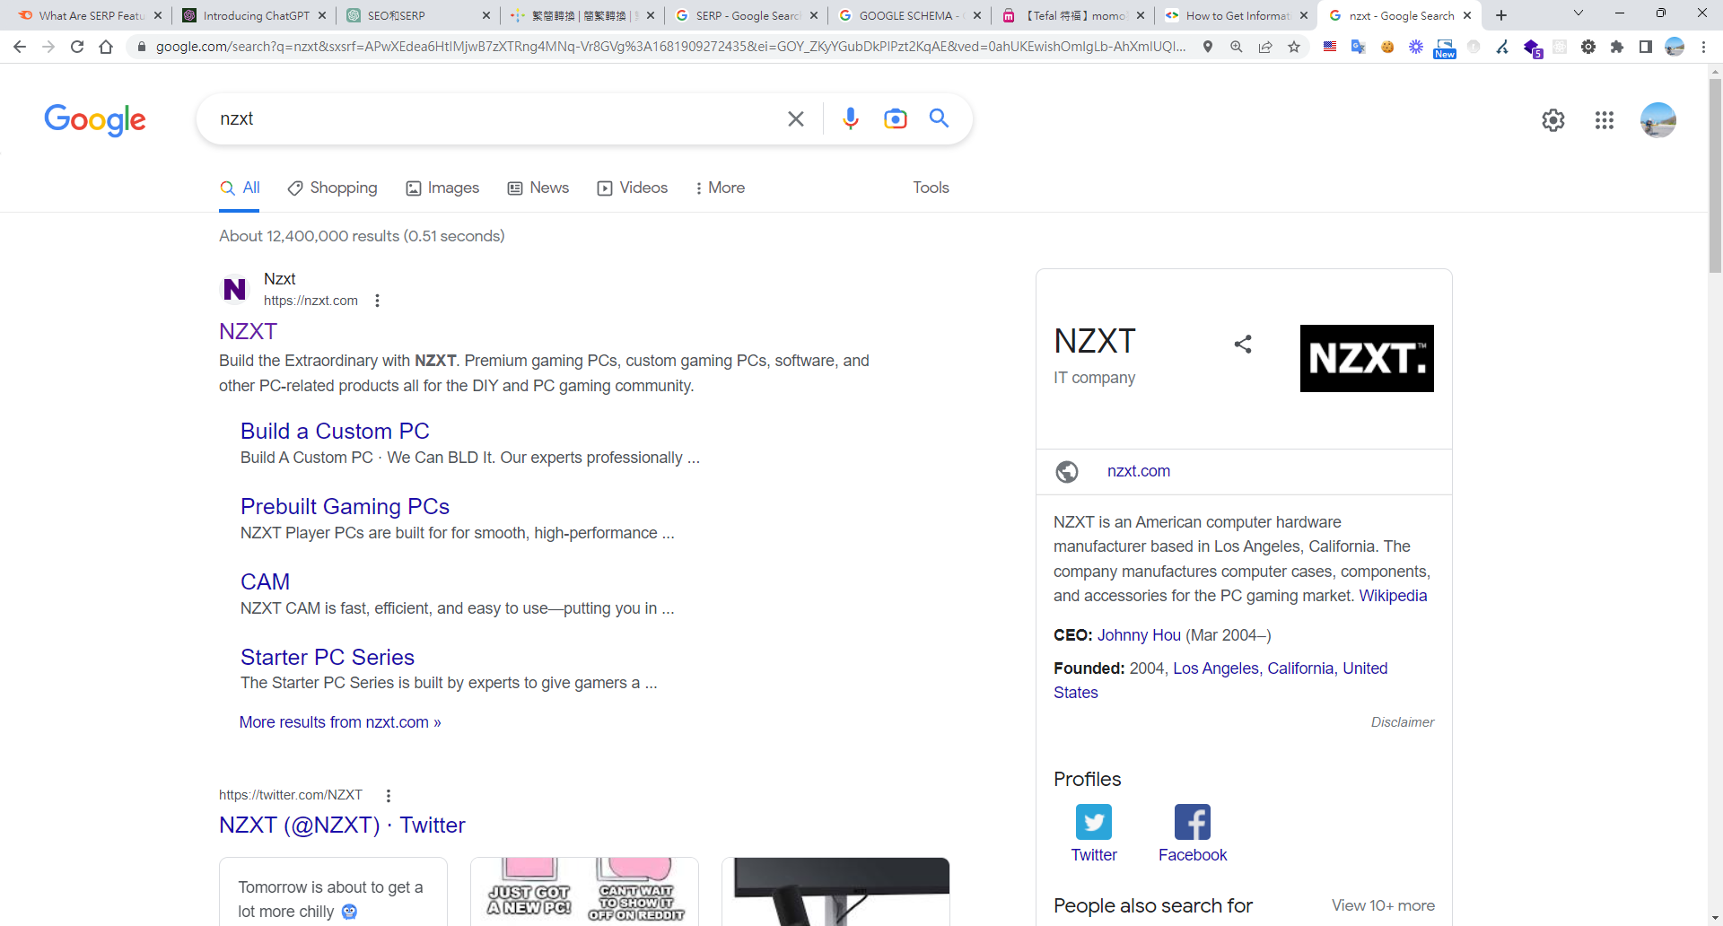Reload the current page
Screen dimensions: 1723x926
tap(77, 47)
